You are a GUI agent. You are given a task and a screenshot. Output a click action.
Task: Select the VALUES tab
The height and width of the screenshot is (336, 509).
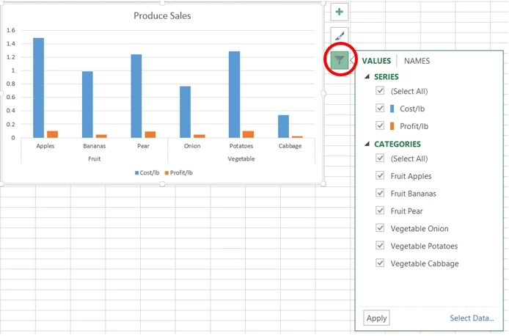point(376,61)
